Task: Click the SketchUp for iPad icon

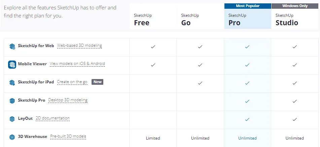Action: 12,82
